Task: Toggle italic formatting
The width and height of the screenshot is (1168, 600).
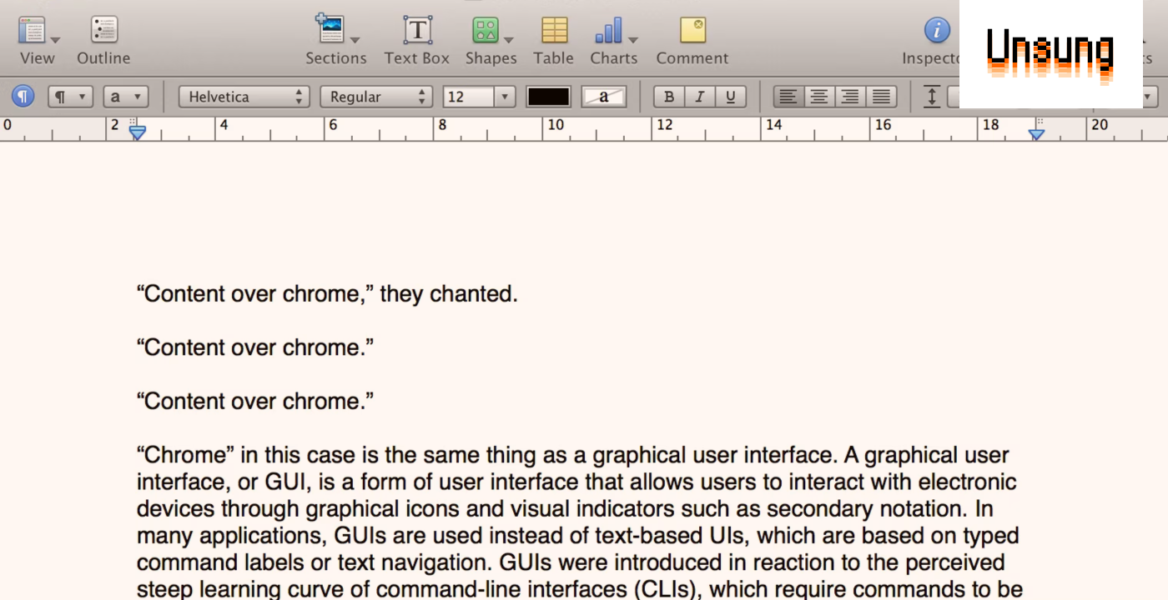Action: point(699,97)
